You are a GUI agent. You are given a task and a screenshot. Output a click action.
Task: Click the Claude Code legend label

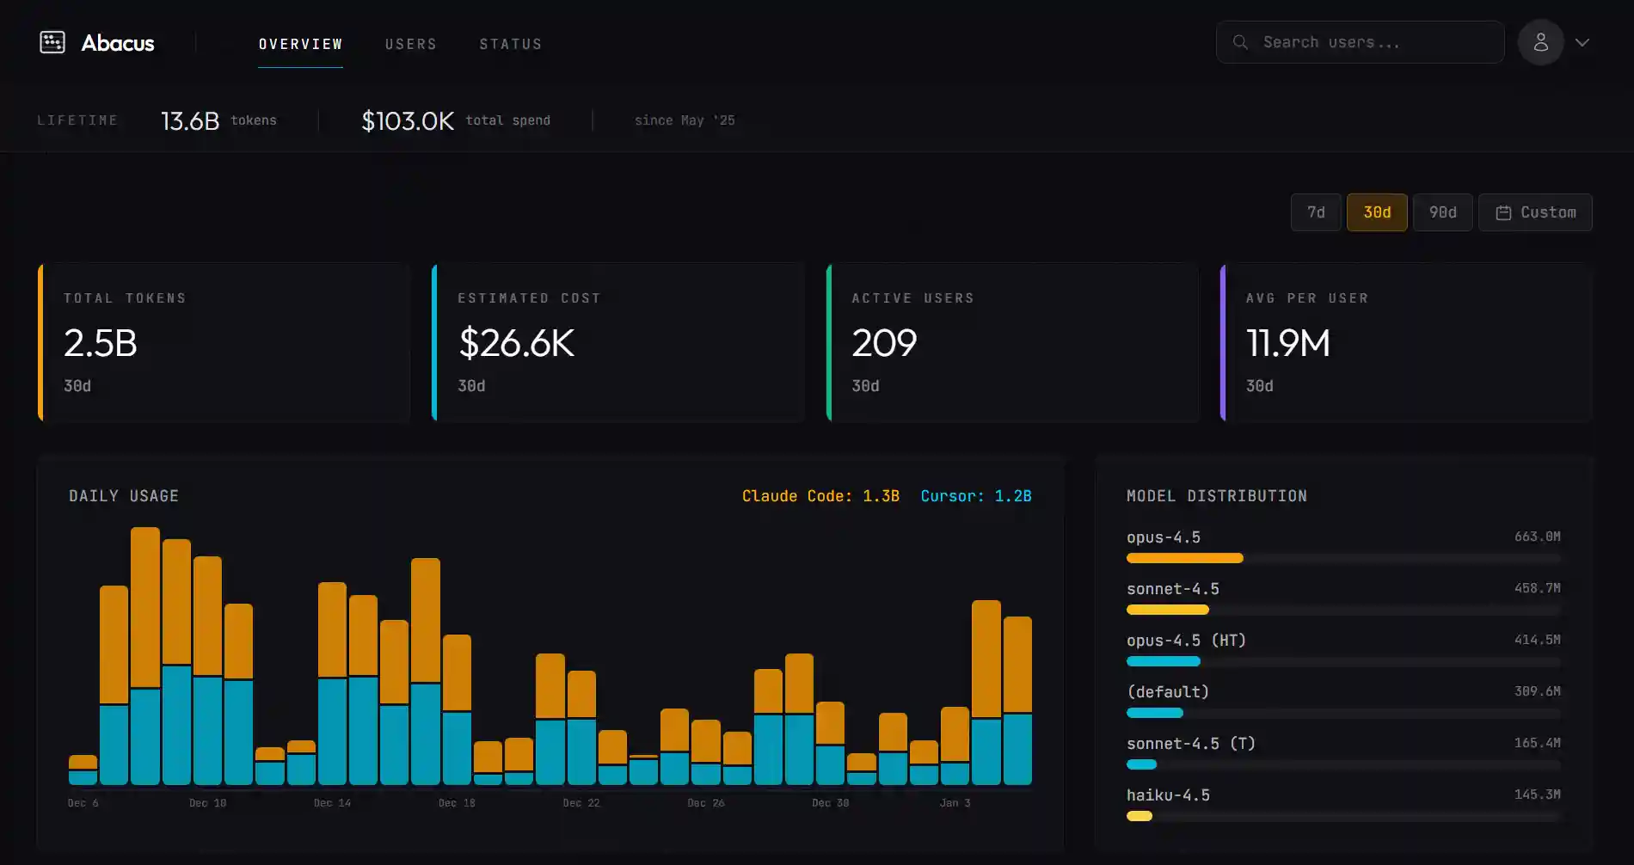pos(820,496)
